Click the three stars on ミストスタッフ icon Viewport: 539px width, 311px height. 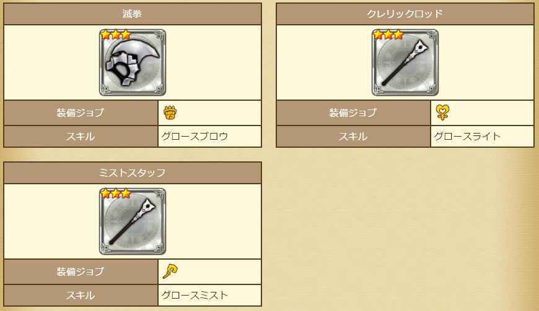115,194
